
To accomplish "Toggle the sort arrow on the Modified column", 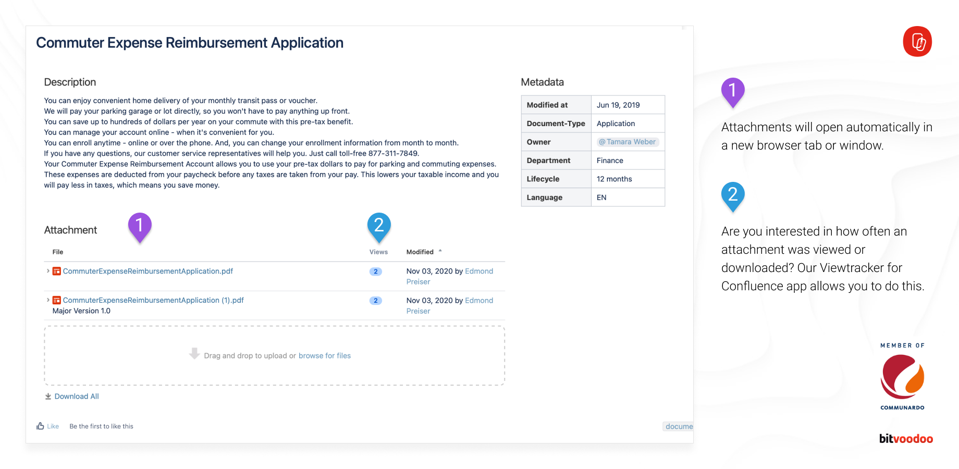I will pyautogui.click(x=440, y=251).
